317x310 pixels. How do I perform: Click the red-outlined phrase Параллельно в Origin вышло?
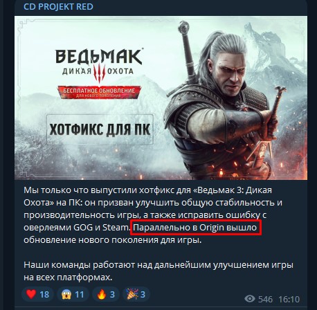click(x=196, y=228)
